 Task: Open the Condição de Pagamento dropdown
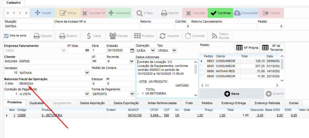tap(87, 94)
